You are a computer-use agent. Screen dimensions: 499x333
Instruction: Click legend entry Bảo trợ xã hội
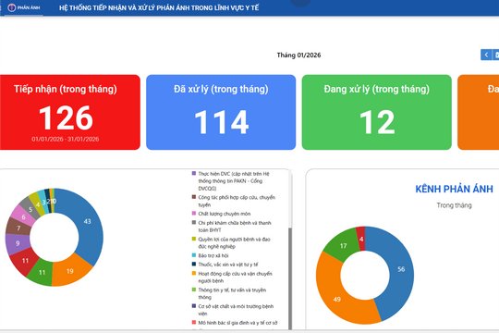(x=210, y=255)
